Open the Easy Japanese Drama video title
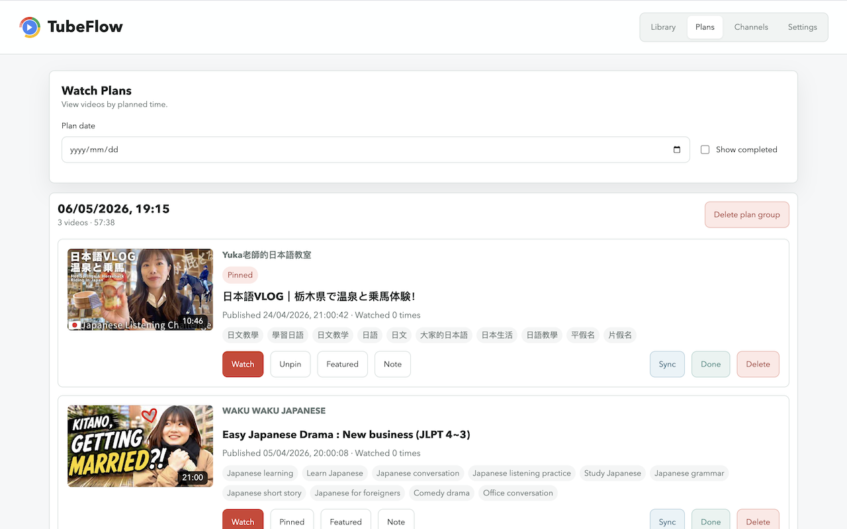Screen dimensions: 847x529 (346, 434)
